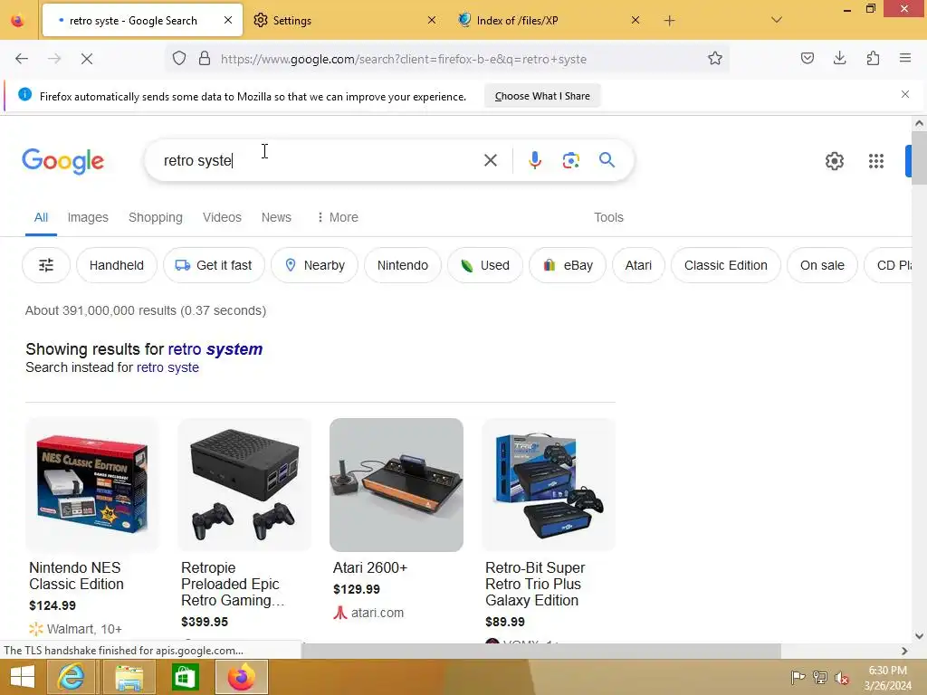This screenshot has height=695, width=927.
Task: Open Retropie Preloaded Epic listing title
Action: click(x=233, y=584)
